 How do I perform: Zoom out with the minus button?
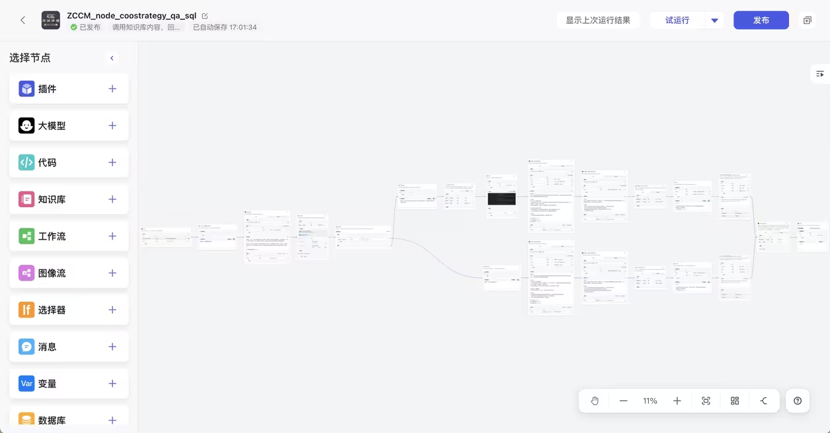tap(623, 401)
